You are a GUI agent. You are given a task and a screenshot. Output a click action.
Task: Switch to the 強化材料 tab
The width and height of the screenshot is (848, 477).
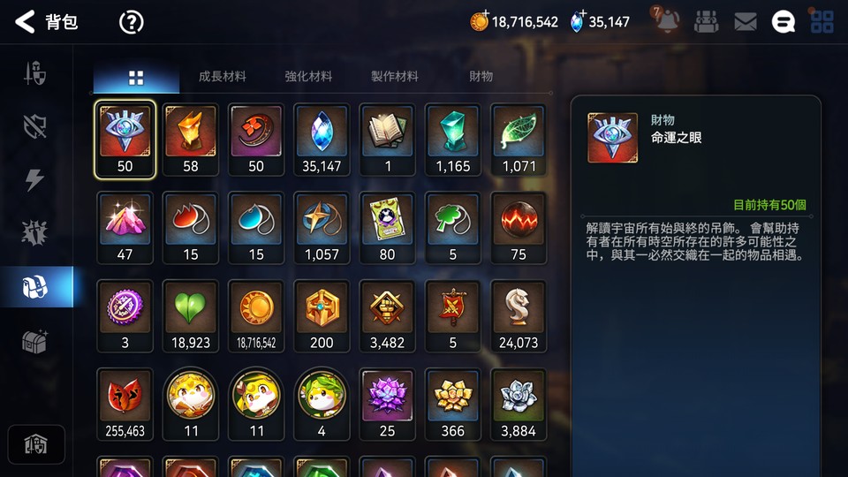tap(308, 76)
